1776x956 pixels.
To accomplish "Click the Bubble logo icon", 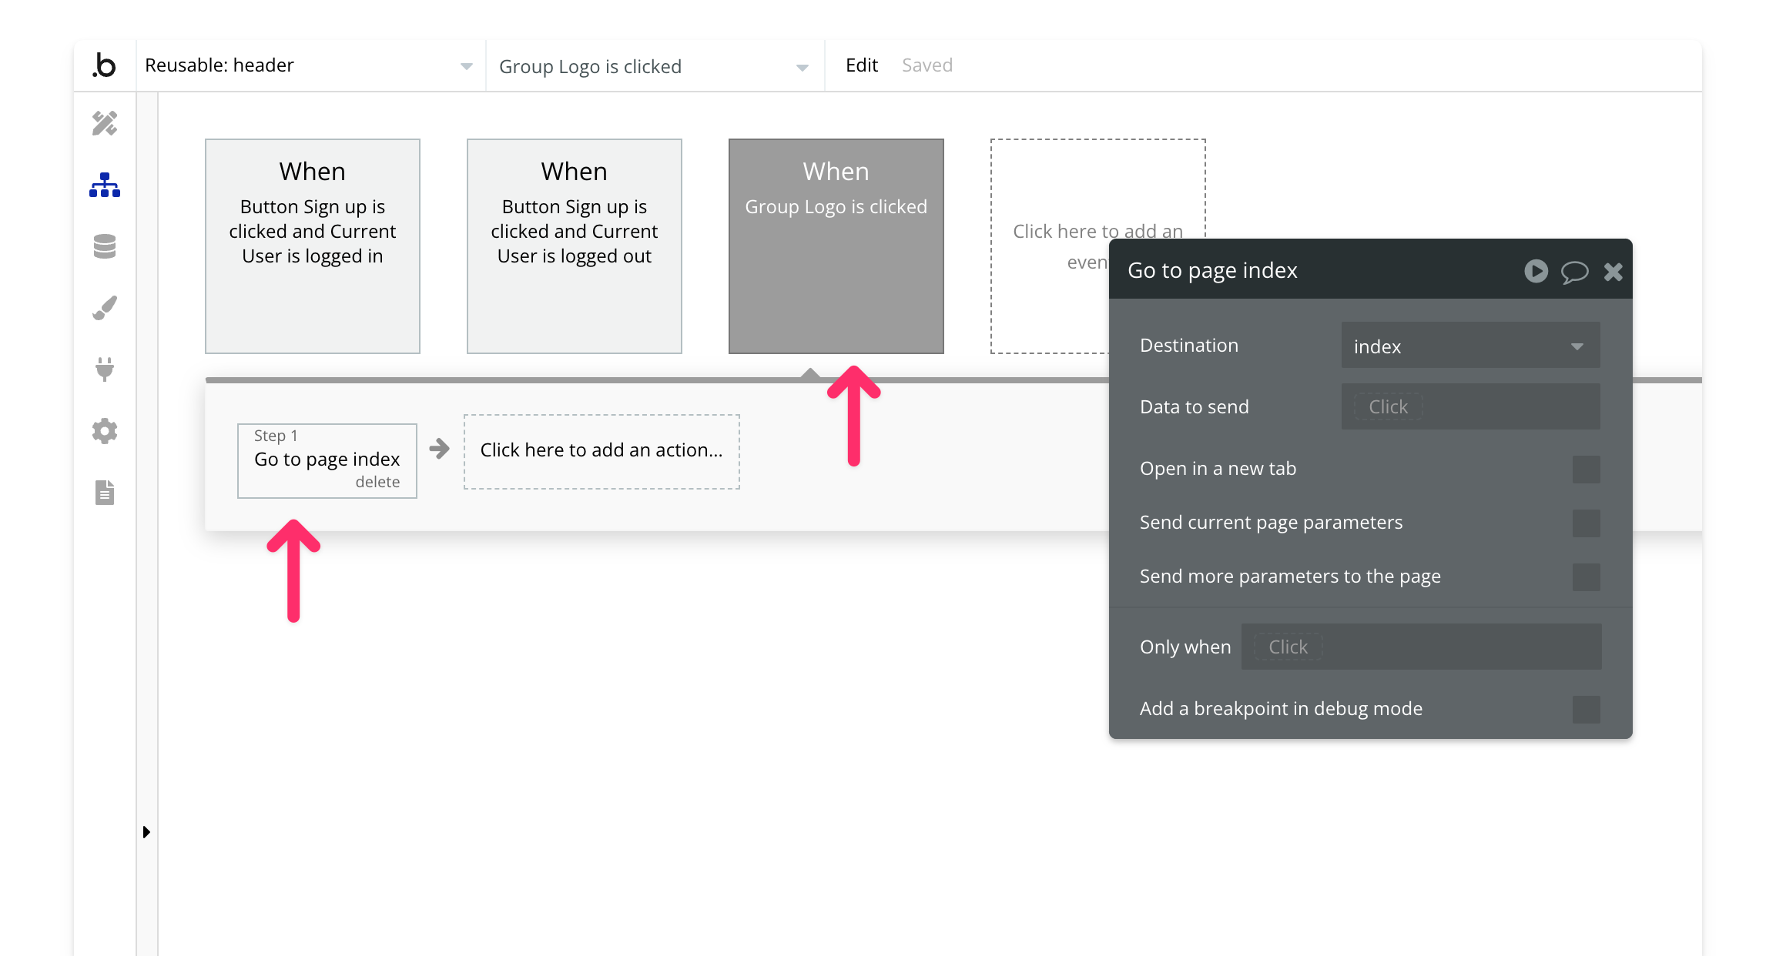I will click(105, 65).
